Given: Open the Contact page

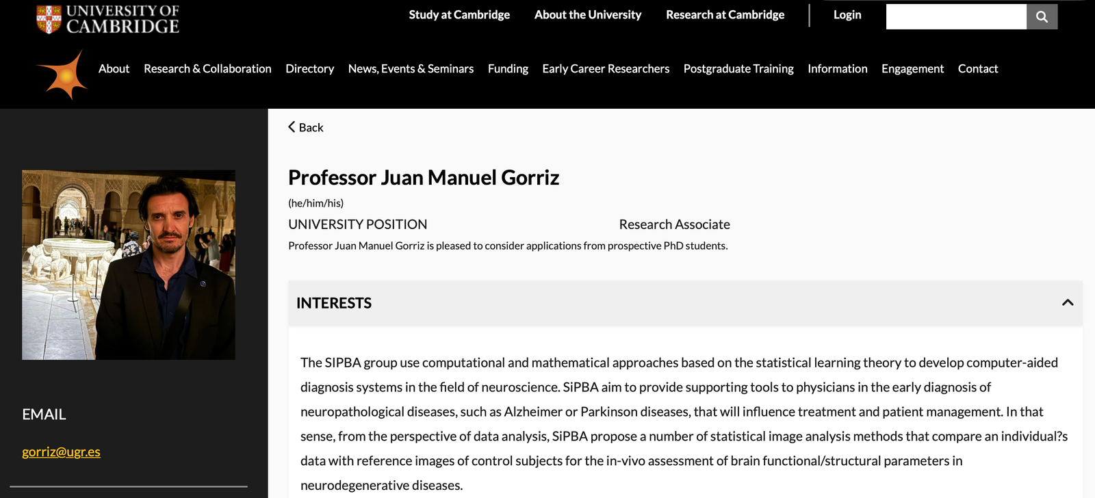Looking at the screenshot, I should point(978,68).
